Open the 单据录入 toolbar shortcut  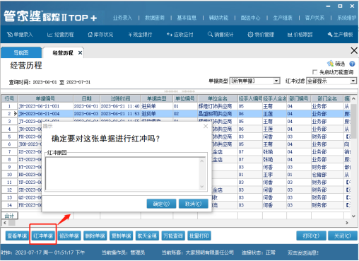20,35
